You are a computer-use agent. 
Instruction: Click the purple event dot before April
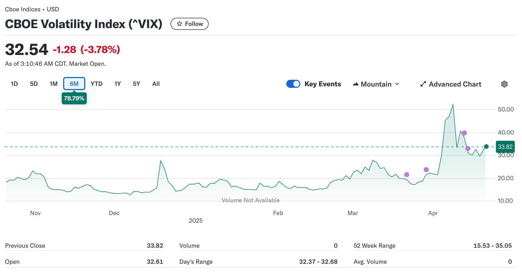[426, 170]
